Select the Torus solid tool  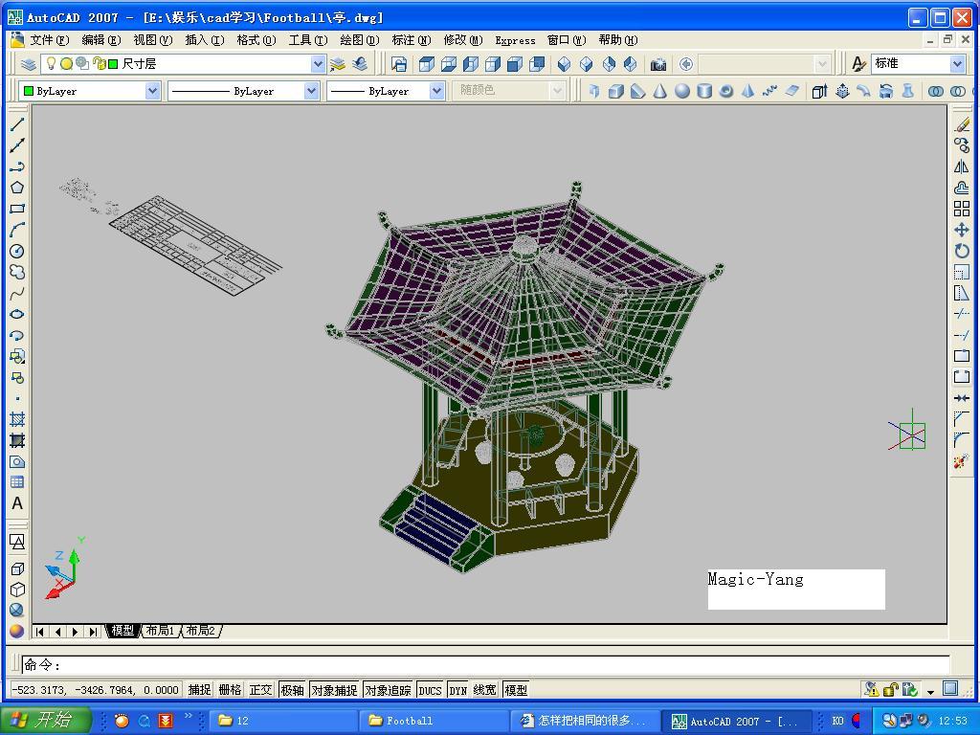tap(726, 91)
